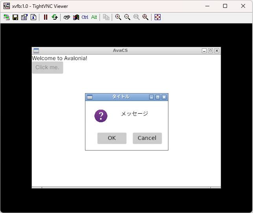Open TightVNC Viewer title bar system icon
This screenshot has height=213, width=253.
[x=6, y=6]
